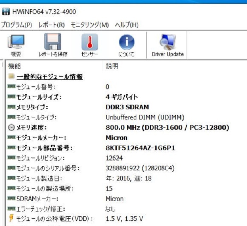The height and width of the screenshot is (226, 247).
Task: Click the RAM icon beside エラーチェック/修正
Action: (12, 208)
